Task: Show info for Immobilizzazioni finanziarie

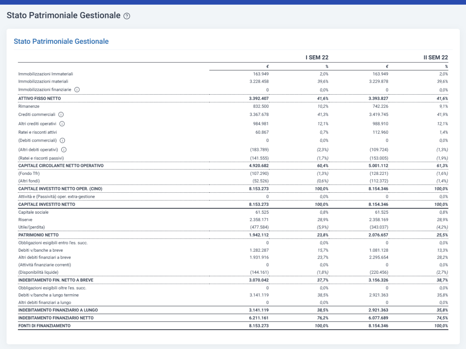Action: tap(77, 90)
